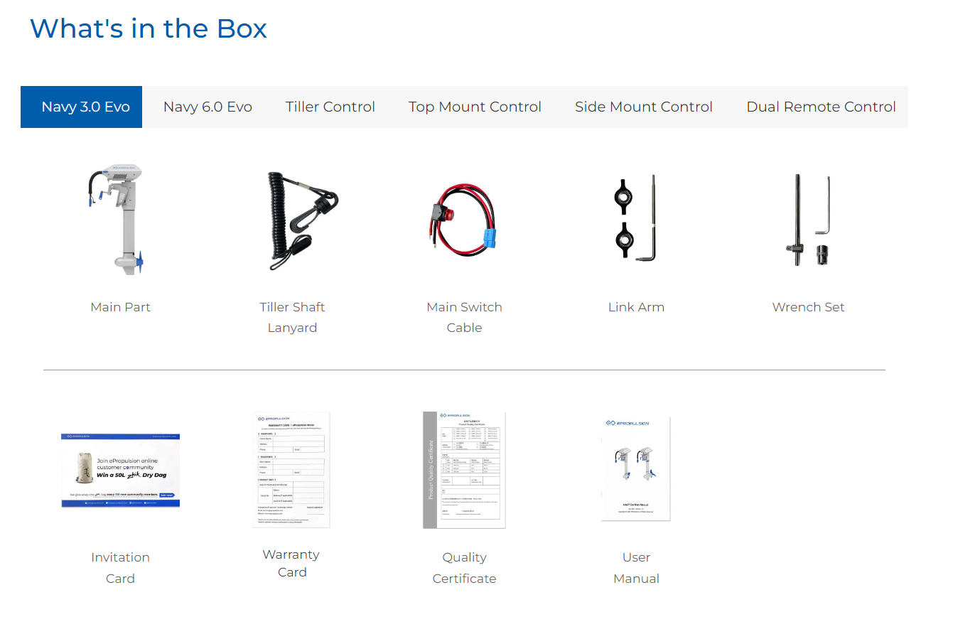
Task: Click the Invitation Card image
Action: [120, 470]
